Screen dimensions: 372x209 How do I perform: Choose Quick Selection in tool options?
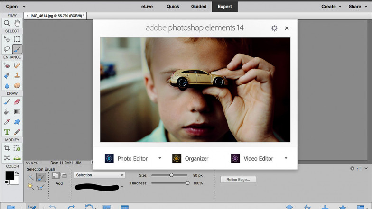click(x=30, y=177)
